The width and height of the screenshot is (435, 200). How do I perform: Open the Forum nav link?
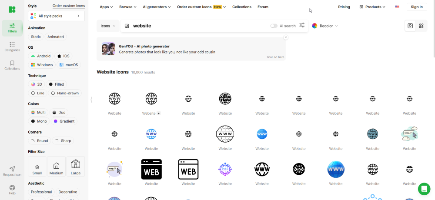tap(263, 7)
